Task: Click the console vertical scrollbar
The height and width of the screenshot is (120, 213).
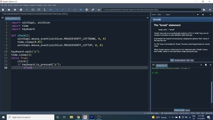Action: pyautogui.click(x=212, y=93)
